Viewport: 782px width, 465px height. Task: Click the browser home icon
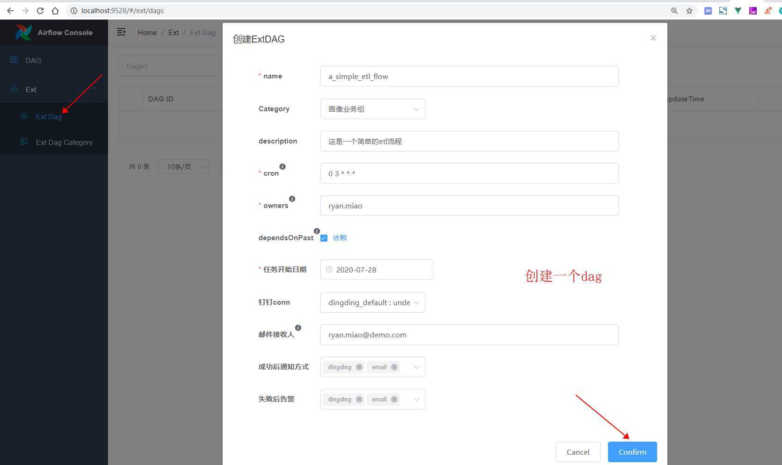[55, 11]
